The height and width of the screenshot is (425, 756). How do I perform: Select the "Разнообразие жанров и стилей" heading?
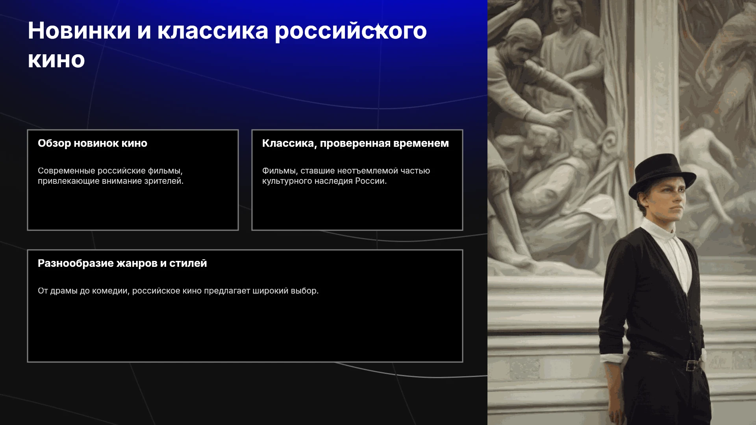pos(122,263)
